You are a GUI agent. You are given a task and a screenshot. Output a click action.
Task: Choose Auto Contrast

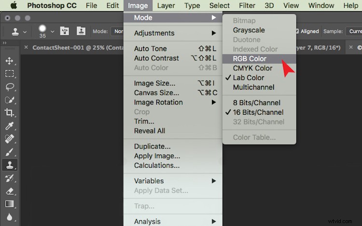click(x=173, y=58)
